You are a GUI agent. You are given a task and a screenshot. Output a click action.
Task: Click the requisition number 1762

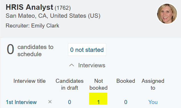63,8
